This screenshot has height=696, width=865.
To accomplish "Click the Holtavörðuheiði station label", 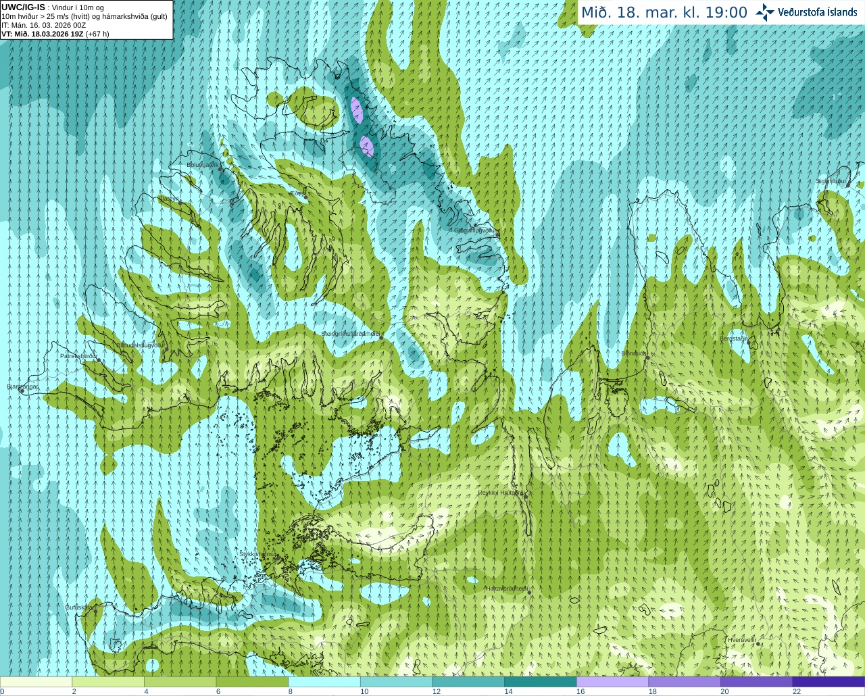I will (x=507, y=589).
